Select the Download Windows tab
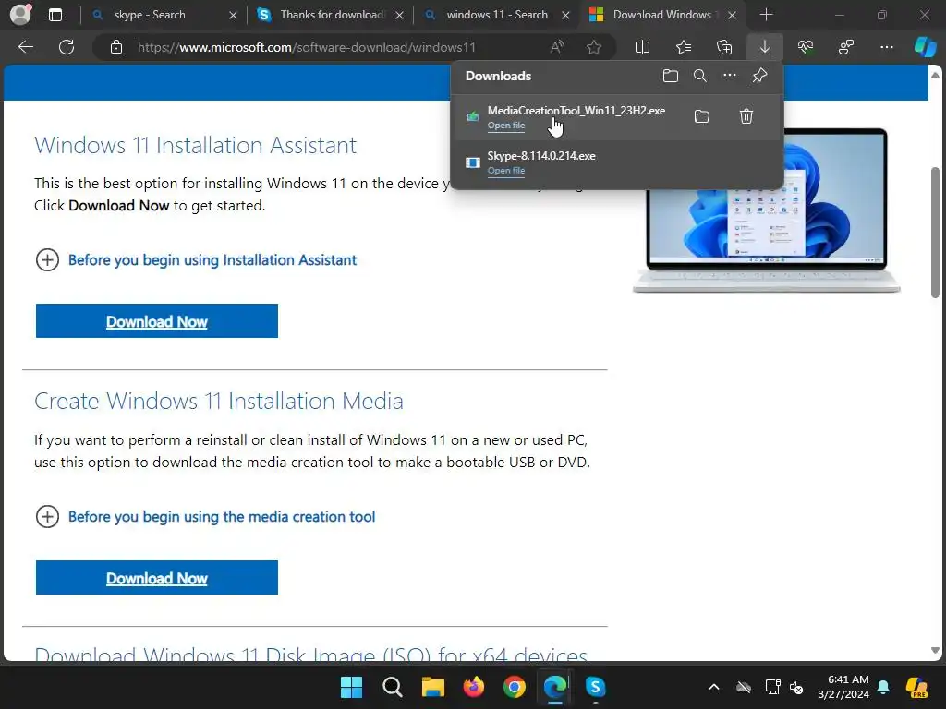The width and height of the screenshot is (946, 709). (x=661, y=15)
